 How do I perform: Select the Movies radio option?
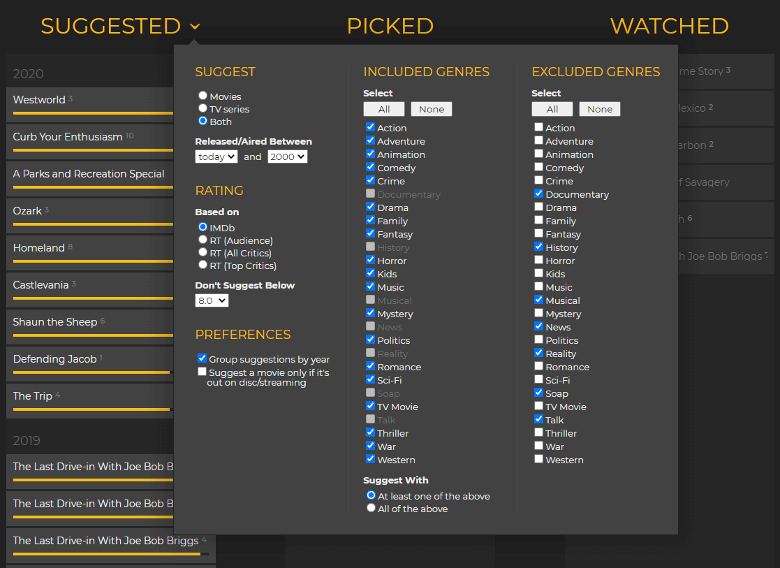click(203, 96)
